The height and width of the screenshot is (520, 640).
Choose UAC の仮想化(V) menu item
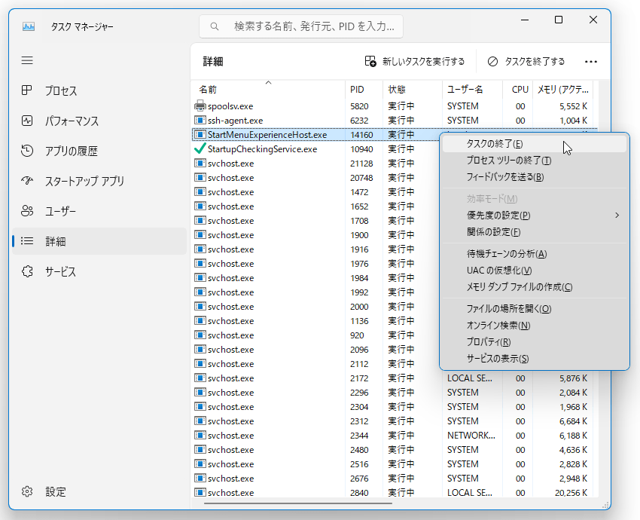(535, 271)
